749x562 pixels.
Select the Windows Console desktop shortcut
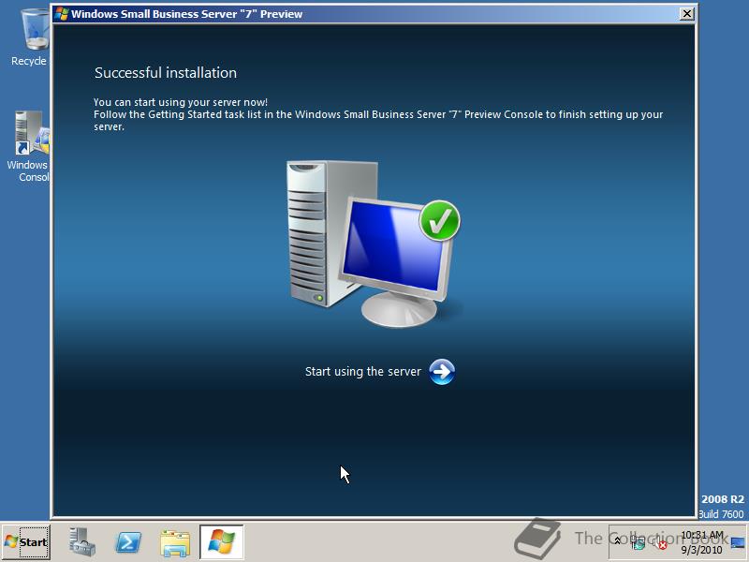tap(30, 146)
